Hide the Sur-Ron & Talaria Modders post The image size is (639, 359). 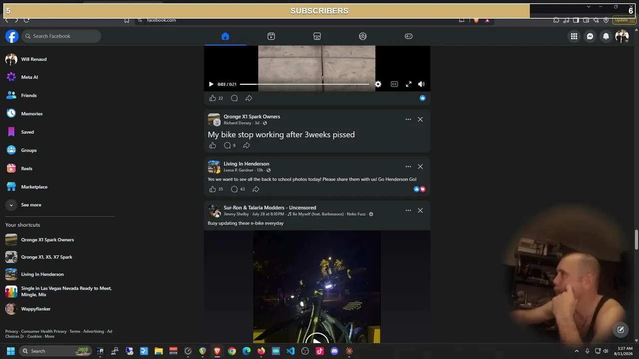[x=420, y=210]
